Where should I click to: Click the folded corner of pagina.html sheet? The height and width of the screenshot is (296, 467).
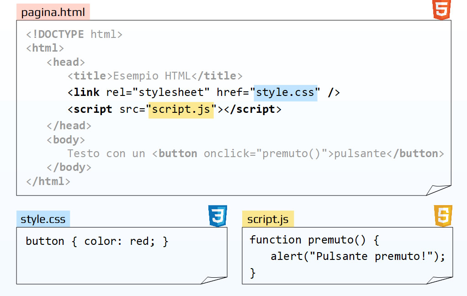point(438,190)
